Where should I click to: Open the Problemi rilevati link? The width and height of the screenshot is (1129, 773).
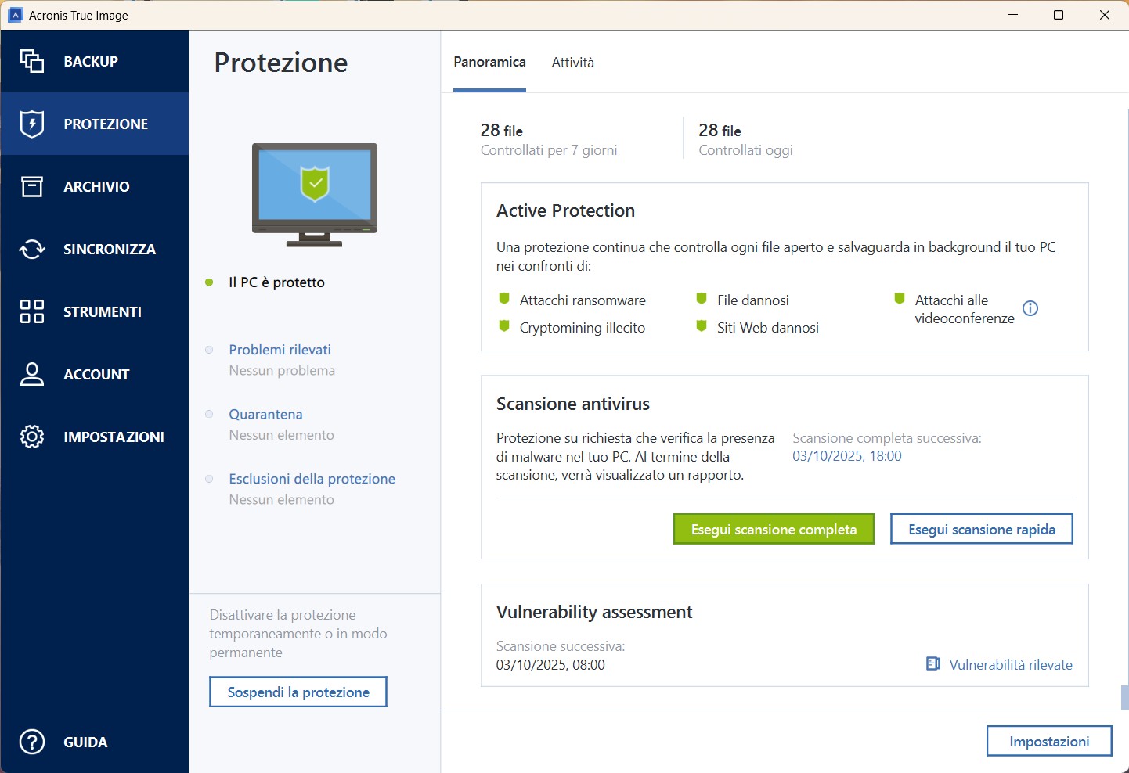click(280, 350)
